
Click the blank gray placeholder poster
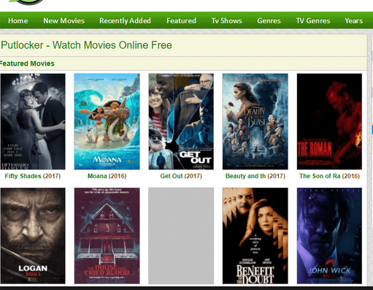tap(181, 236)
